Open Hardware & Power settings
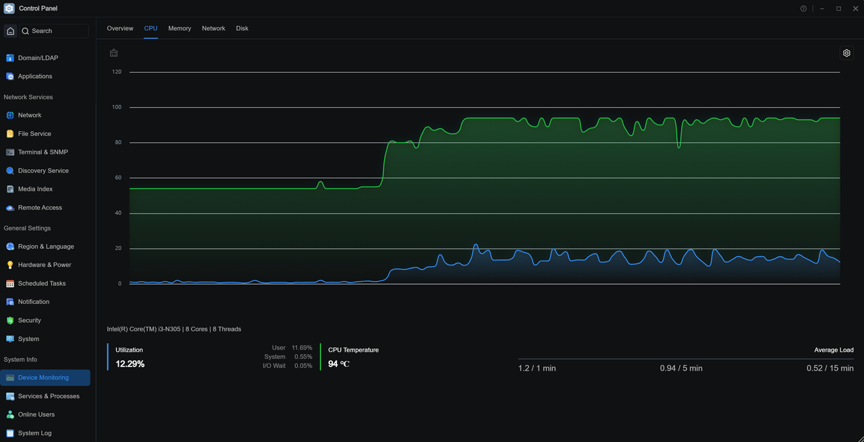This screenshot has height=442, width=864. click(x=46, y=265)
